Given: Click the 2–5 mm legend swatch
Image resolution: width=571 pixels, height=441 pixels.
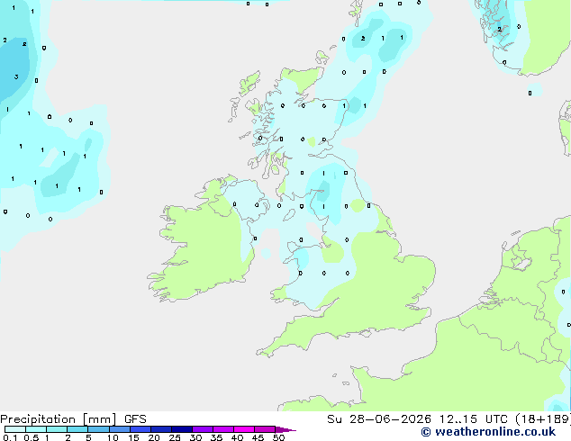Looking at the screenshot, I should click(x=77, y=429).
